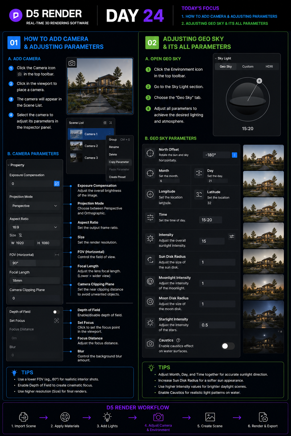Click the Caustics help question mark
Screen dimensions: 291x436
[x=178, y=340]
